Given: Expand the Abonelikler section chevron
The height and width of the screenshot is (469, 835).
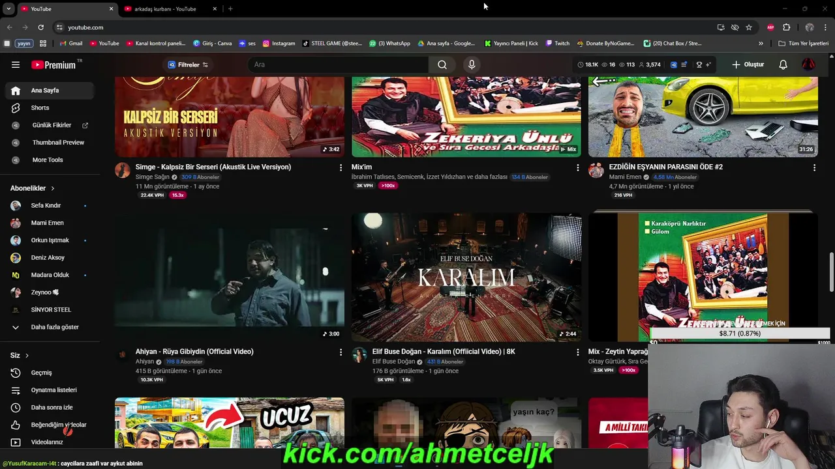Looking at the screenshot, I should click(52, 188).
